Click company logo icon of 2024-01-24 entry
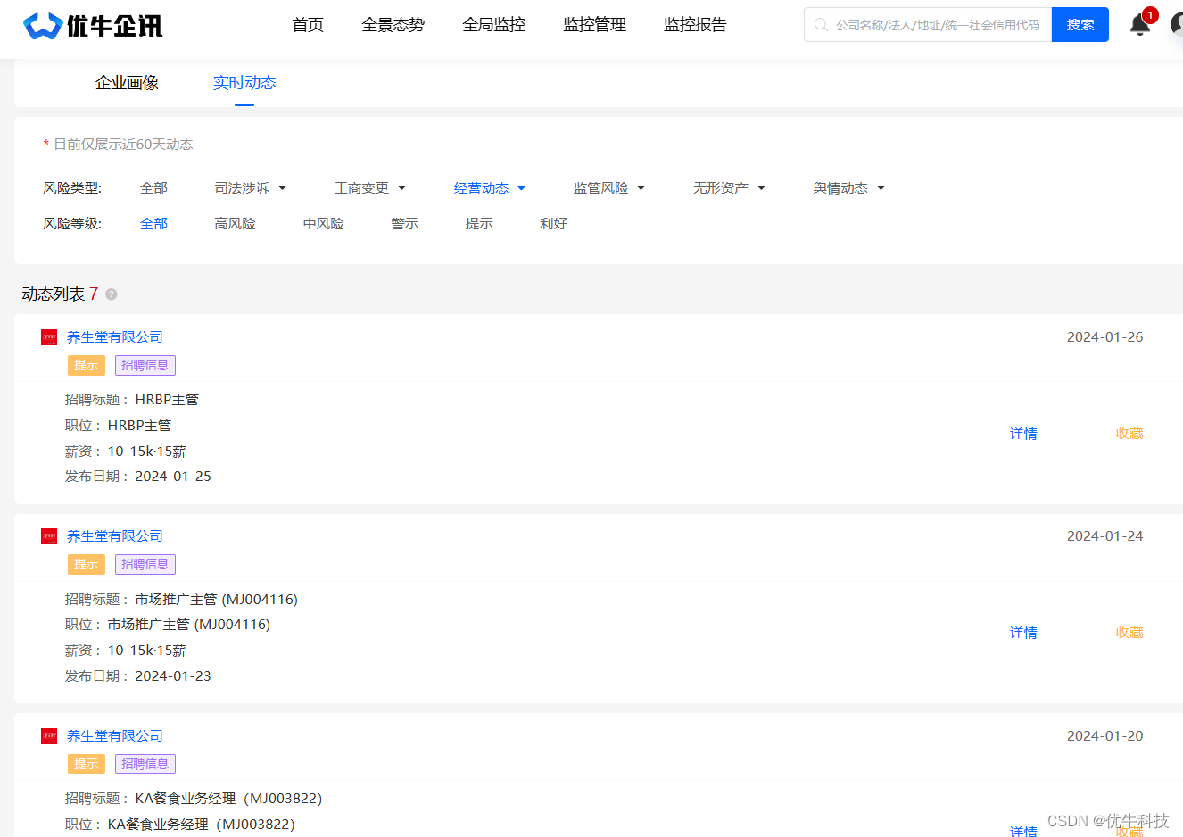Viewport: 1183px width, 837px height. 49,536
